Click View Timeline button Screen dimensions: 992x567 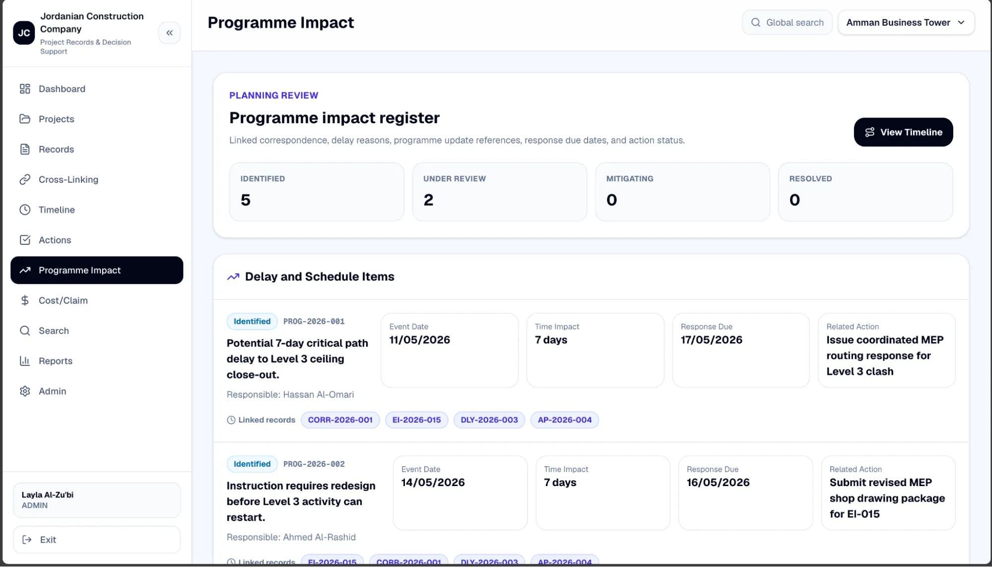coord(903,132)
